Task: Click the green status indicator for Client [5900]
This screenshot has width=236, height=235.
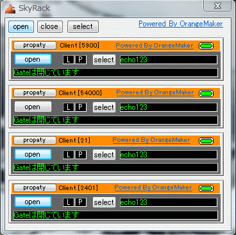Action: point(206,46)
